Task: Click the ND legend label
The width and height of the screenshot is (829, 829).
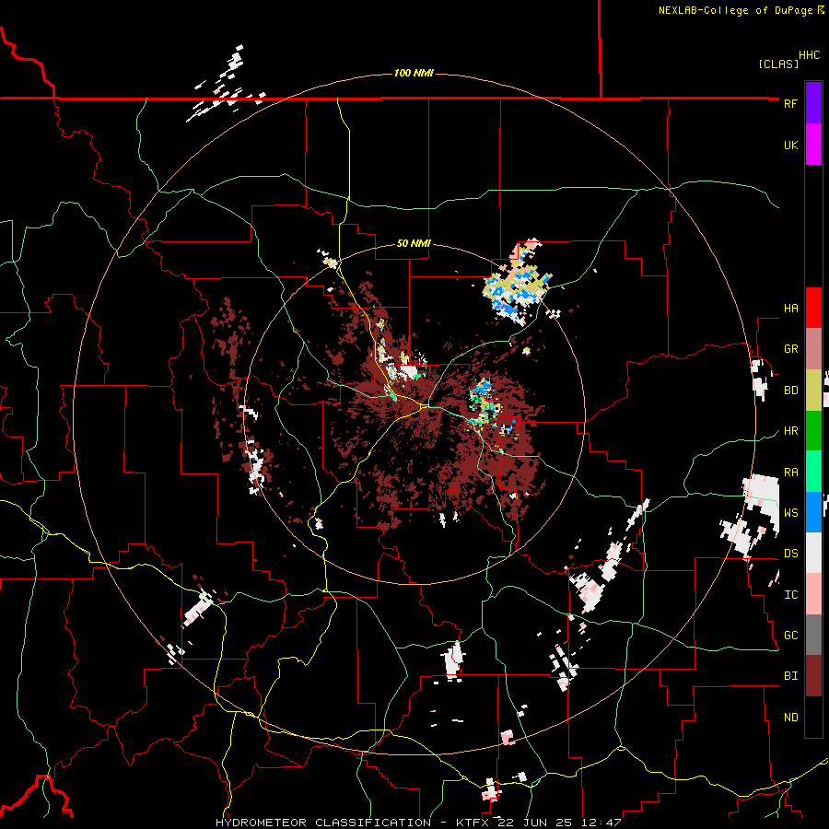Action: pos(790,718)
